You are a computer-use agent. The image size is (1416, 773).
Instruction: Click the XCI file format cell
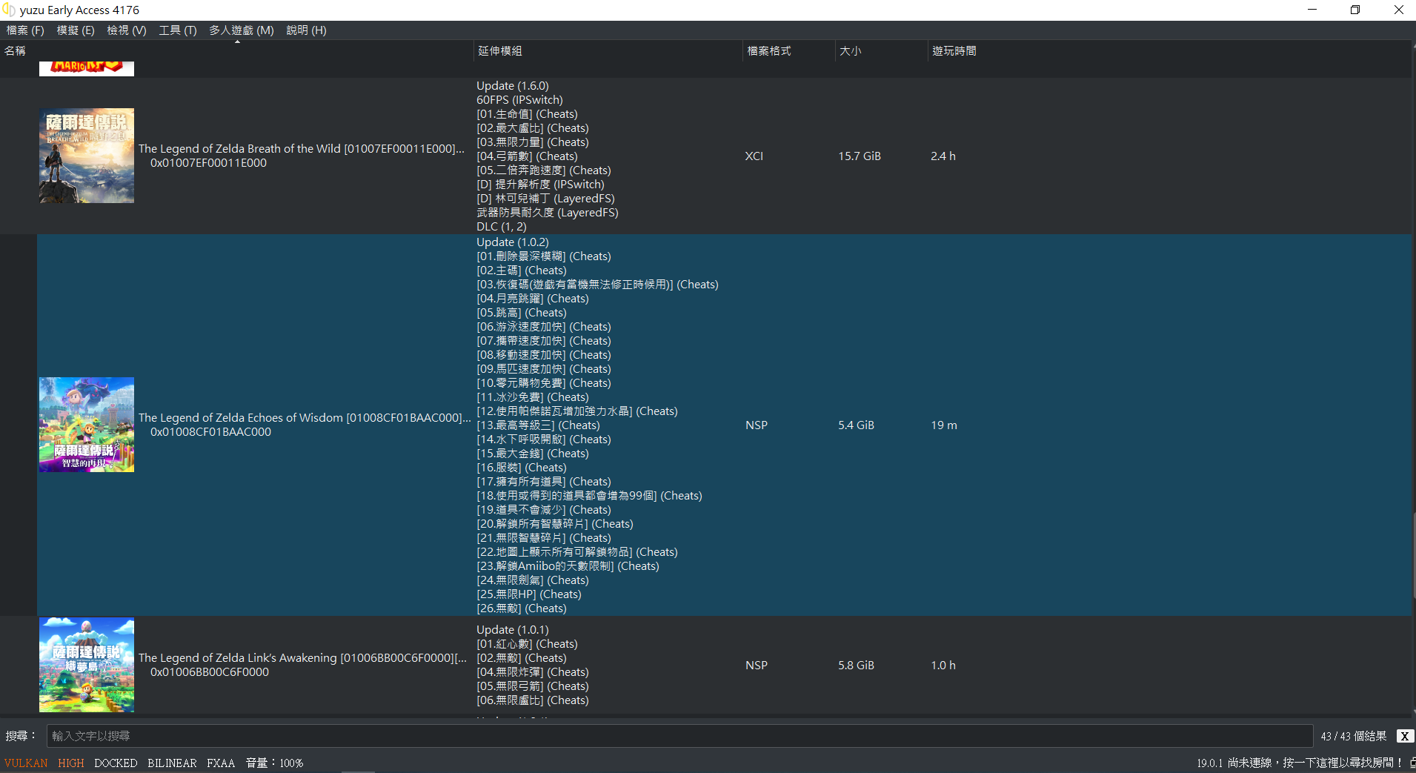[754, 156]
